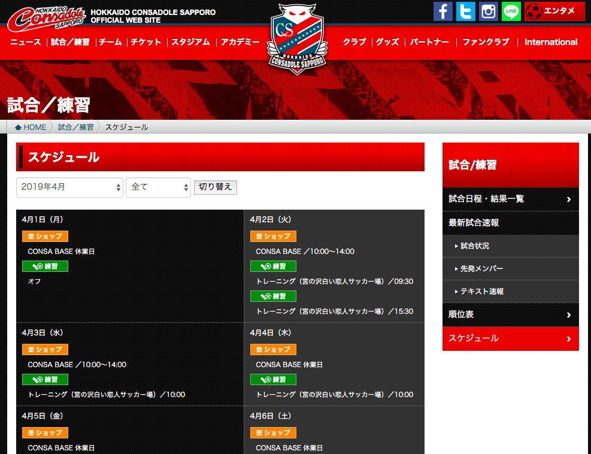591x454 pixels.
Task: Open the Facebook page icon
Action: pyautogui.click(x=443, y=11)
